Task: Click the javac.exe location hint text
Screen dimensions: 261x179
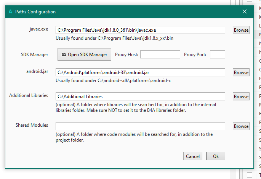Action: tap(114, 38)
